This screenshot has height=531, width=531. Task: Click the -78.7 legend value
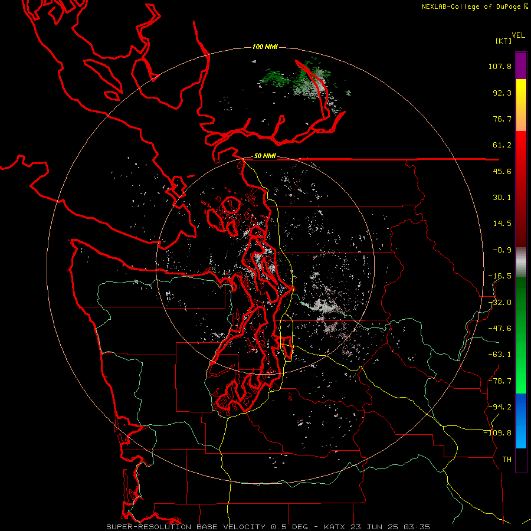pos(500,381)
